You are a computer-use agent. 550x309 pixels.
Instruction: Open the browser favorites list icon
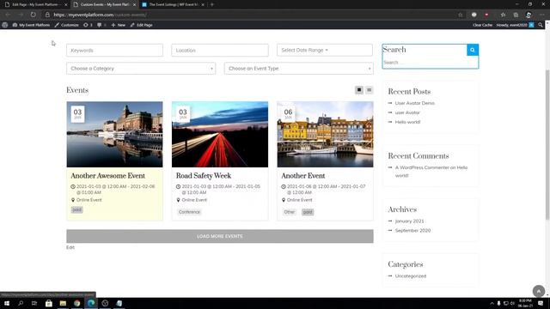[x=503, y=15]
